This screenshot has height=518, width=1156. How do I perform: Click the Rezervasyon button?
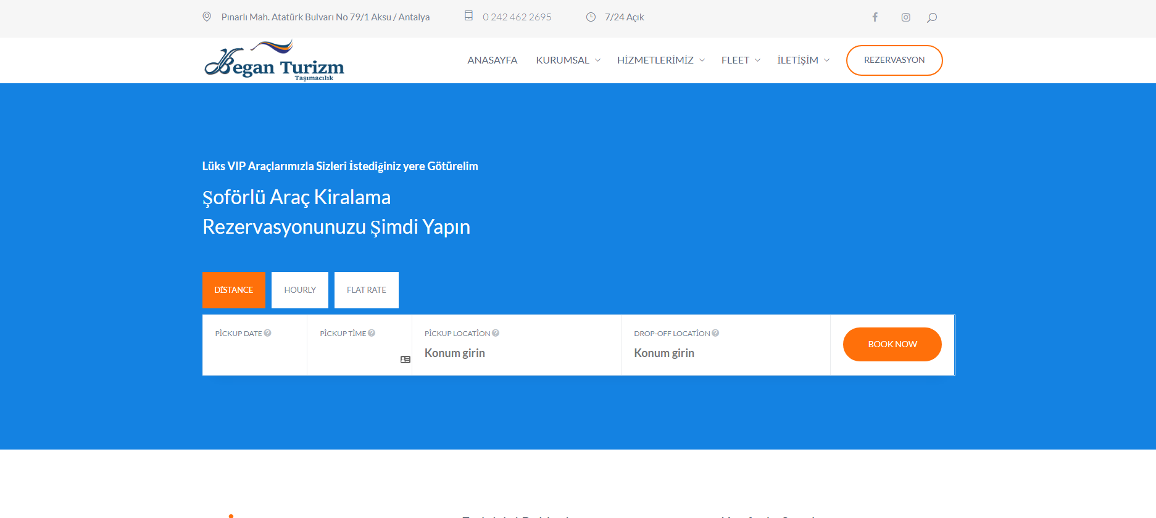(894, 60)
